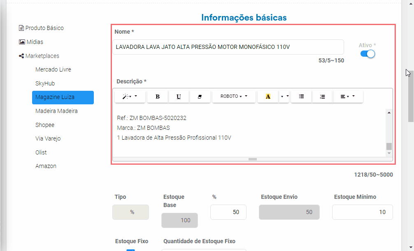Open the paragraph alignment dropdown

[x=348, y=97]
